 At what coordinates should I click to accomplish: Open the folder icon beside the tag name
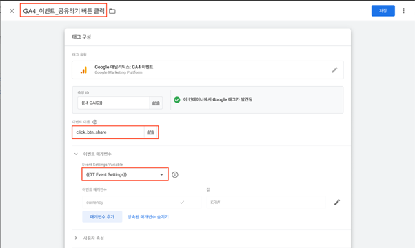tap(112, 11)
